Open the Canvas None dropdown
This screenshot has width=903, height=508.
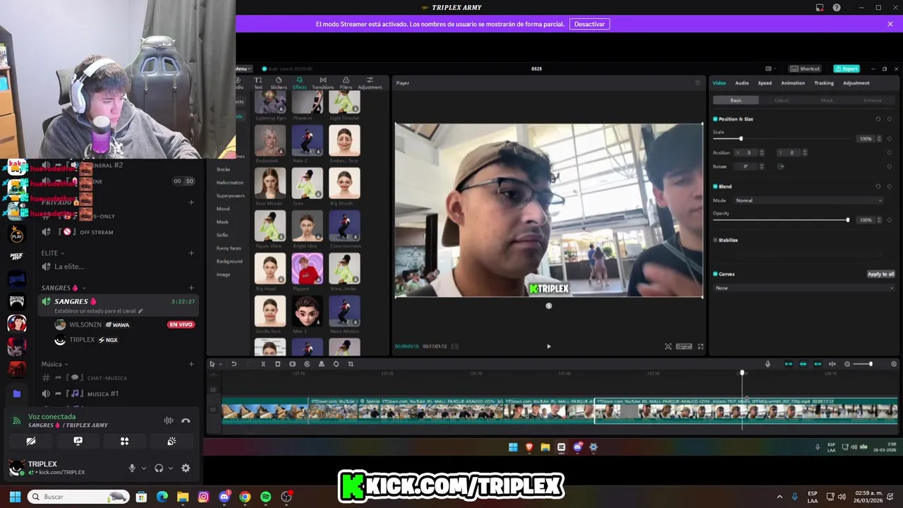click(804, 288)
